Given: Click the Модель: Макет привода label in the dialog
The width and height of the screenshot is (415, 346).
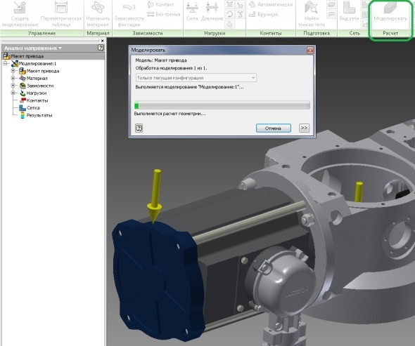Looking at the screenshot, I should [161, 60].
